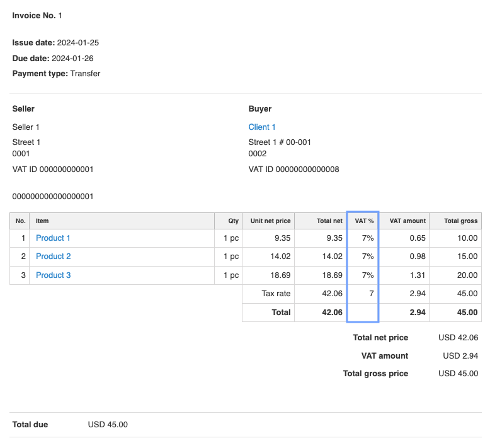
Task: Select the Unit net price column header
Action: click(x=270, y=221)
